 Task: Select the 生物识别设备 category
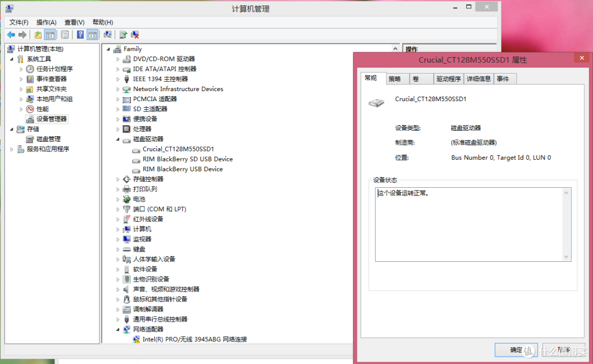coord(151,279)
